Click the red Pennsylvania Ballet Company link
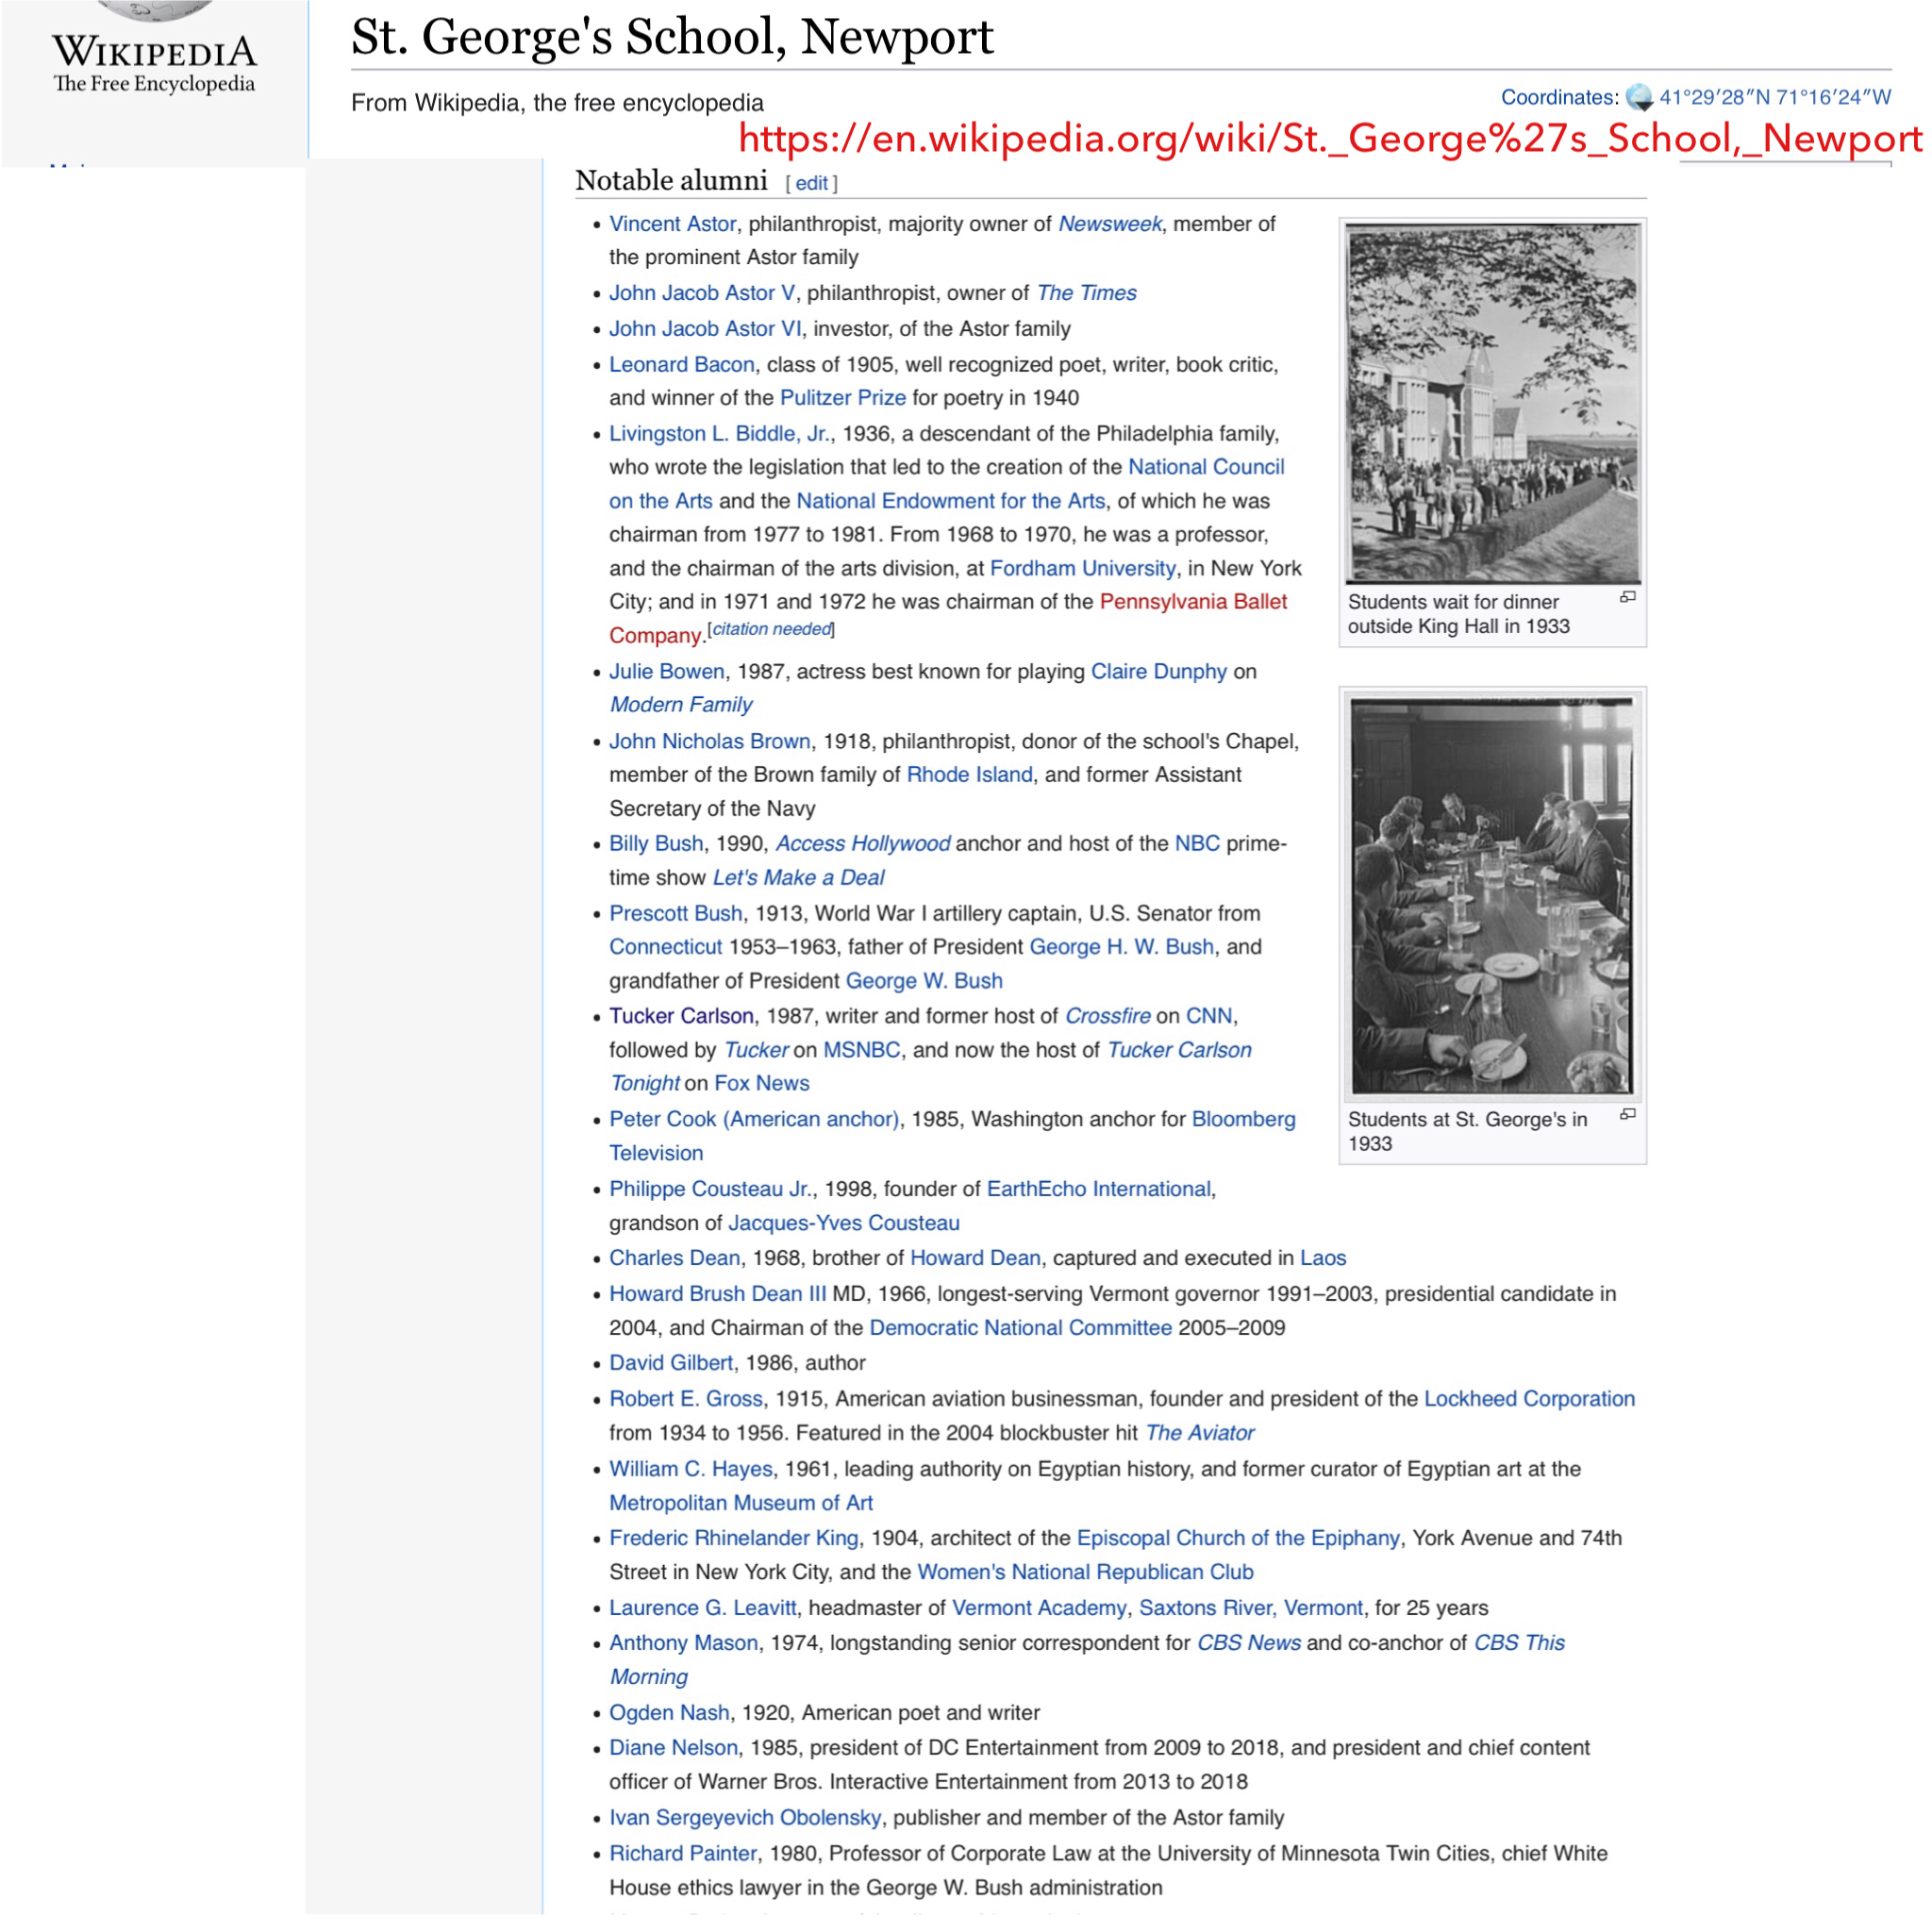 pyautogui.click(x=1193, y=602)
